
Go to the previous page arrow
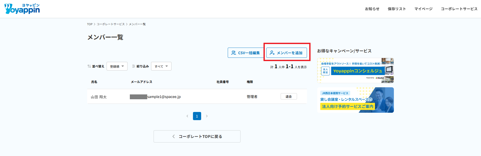[x=187, y=116]
